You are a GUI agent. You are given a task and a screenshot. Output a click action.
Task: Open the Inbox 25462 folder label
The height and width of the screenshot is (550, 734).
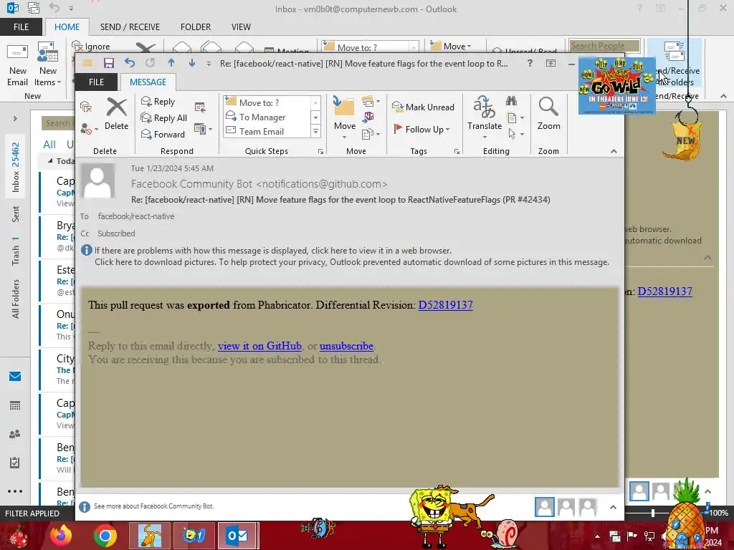pyautogui.click(x=16, y=167)
